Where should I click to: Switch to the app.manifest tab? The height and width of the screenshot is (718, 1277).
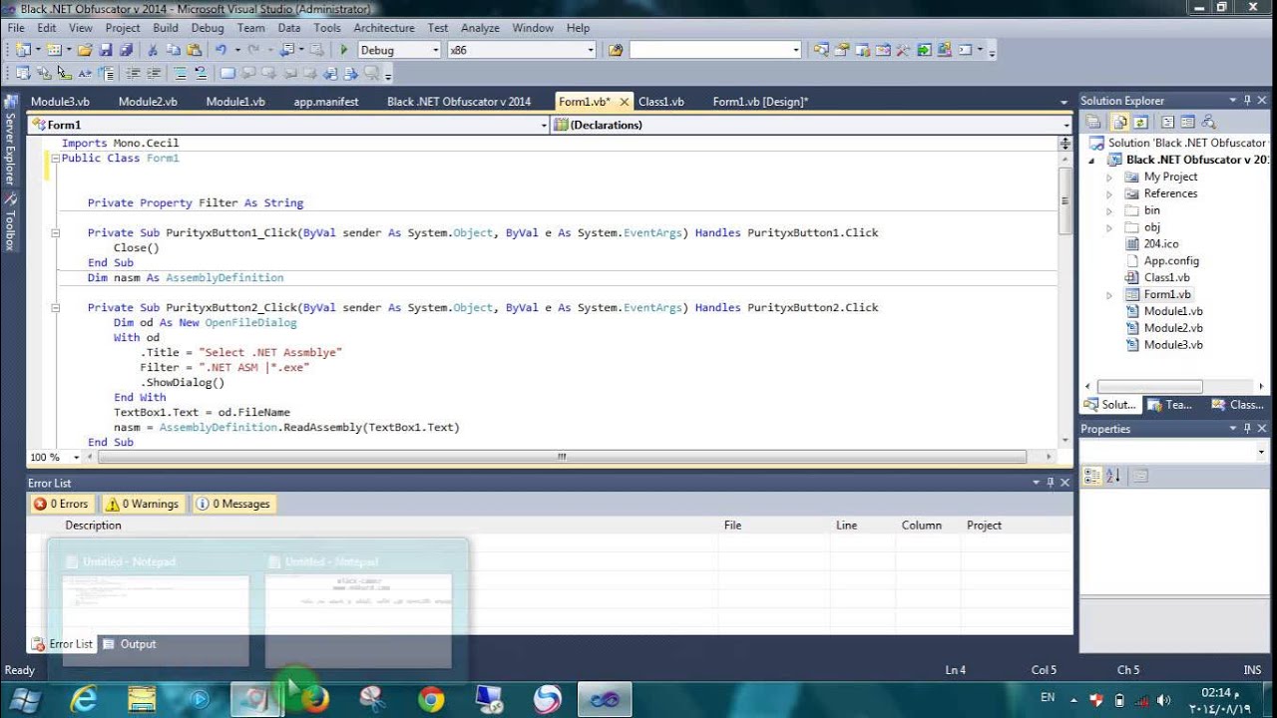326,102
